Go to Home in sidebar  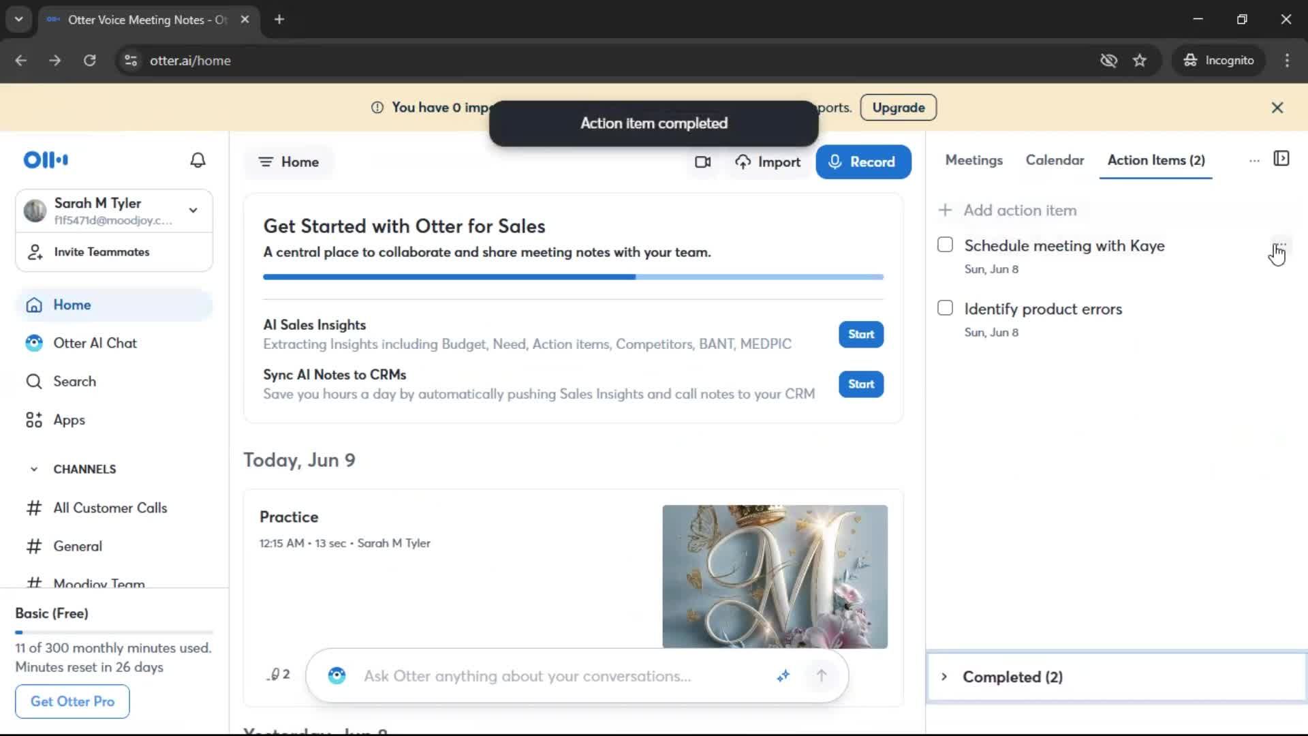coord(114,305)
